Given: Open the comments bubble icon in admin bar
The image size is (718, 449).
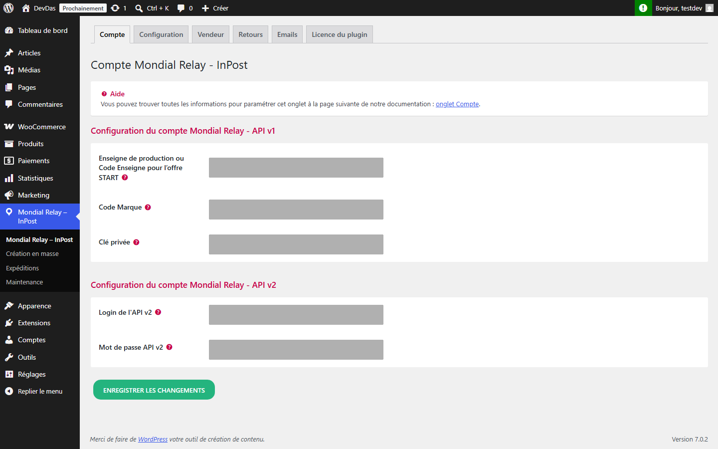Looking at the screenshot, I should (x=181, y=8).
